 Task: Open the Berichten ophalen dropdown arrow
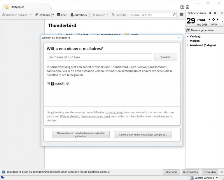pos(31,15)
